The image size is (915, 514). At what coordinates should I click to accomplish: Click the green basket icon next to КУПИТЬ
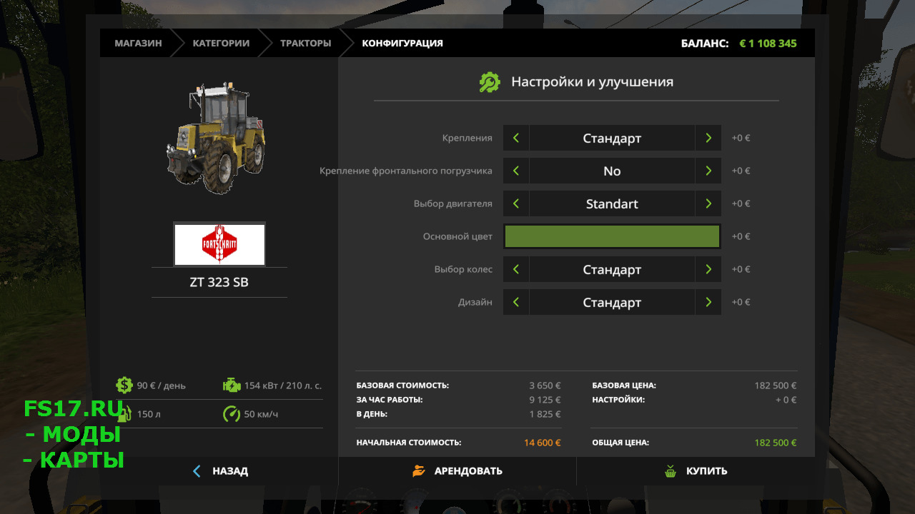coord(670,471)
